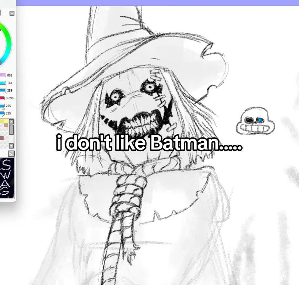
Task: Click the swatch palette scroll down arrow
Action: [11, 146]
